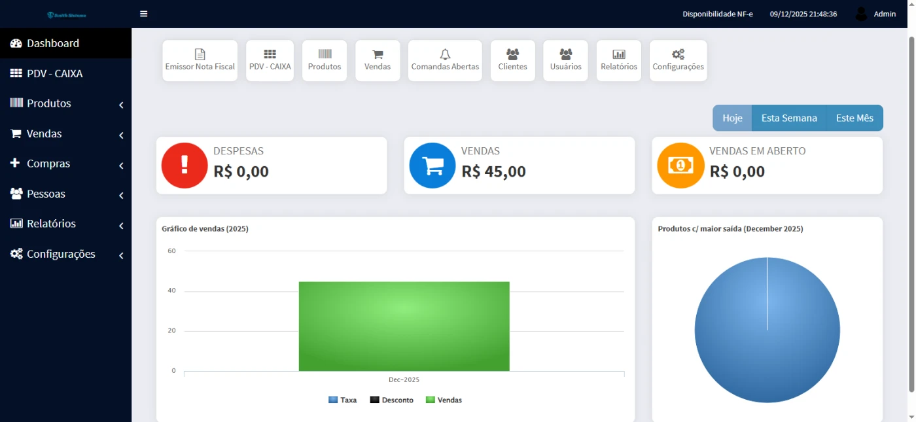
Task: Switch period filter to Esta Semana
Action: [x=789, y=118]
